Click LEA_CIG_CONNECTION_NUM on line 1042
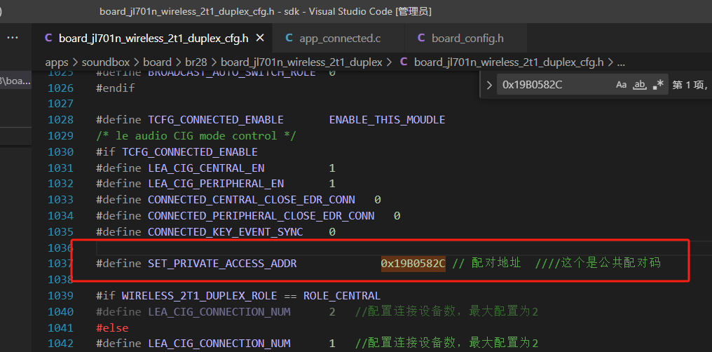 point(219,344)
